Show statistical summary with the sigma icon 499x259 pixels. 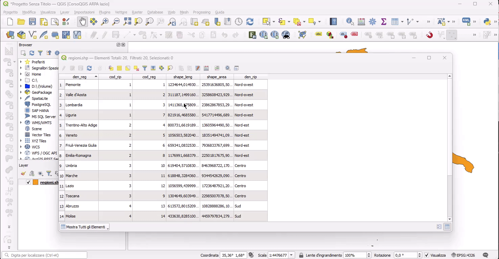(384, 22)
